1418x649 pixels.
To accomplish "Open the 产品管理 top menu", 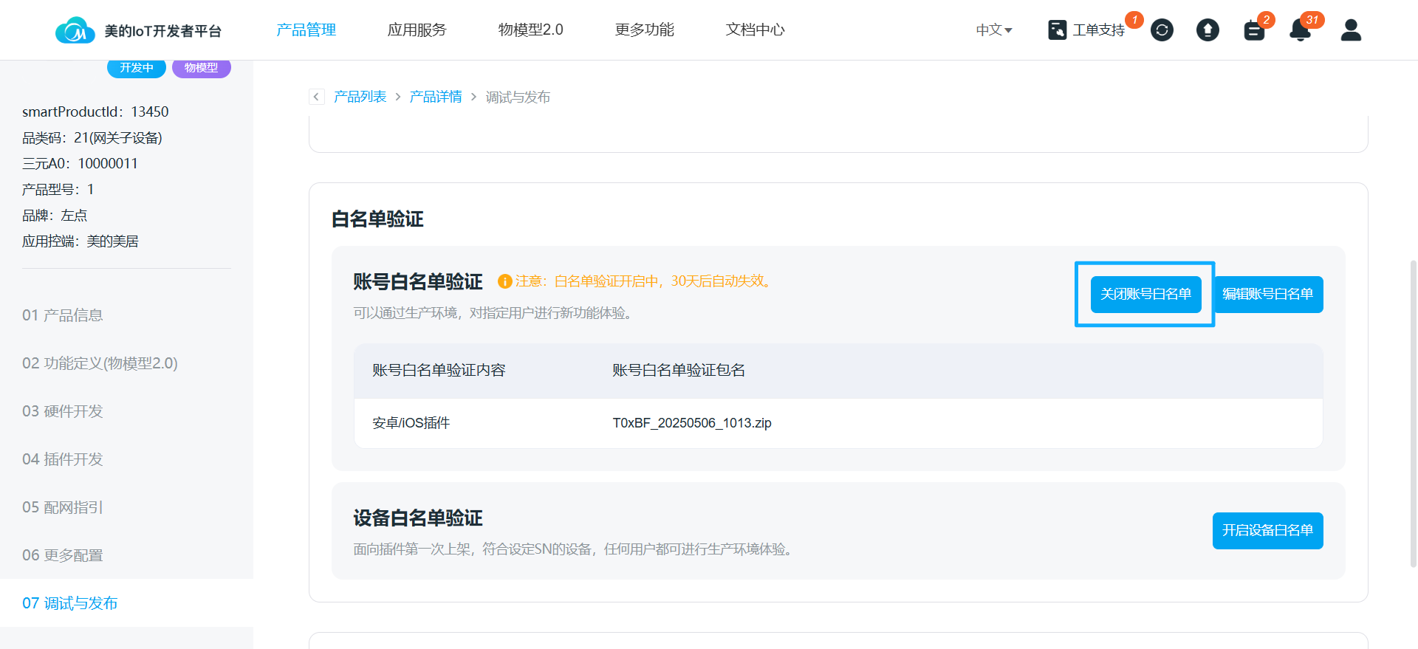I will point(306,30).
